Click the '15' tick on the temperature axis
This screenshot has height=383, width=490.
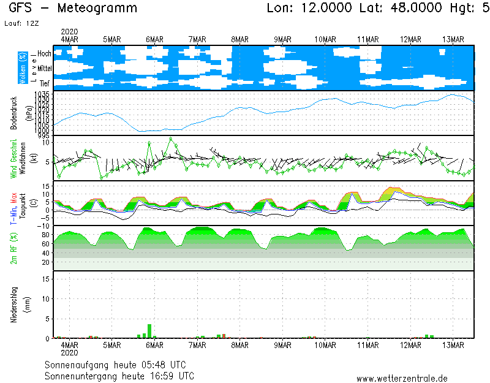(x=46, y=186)
